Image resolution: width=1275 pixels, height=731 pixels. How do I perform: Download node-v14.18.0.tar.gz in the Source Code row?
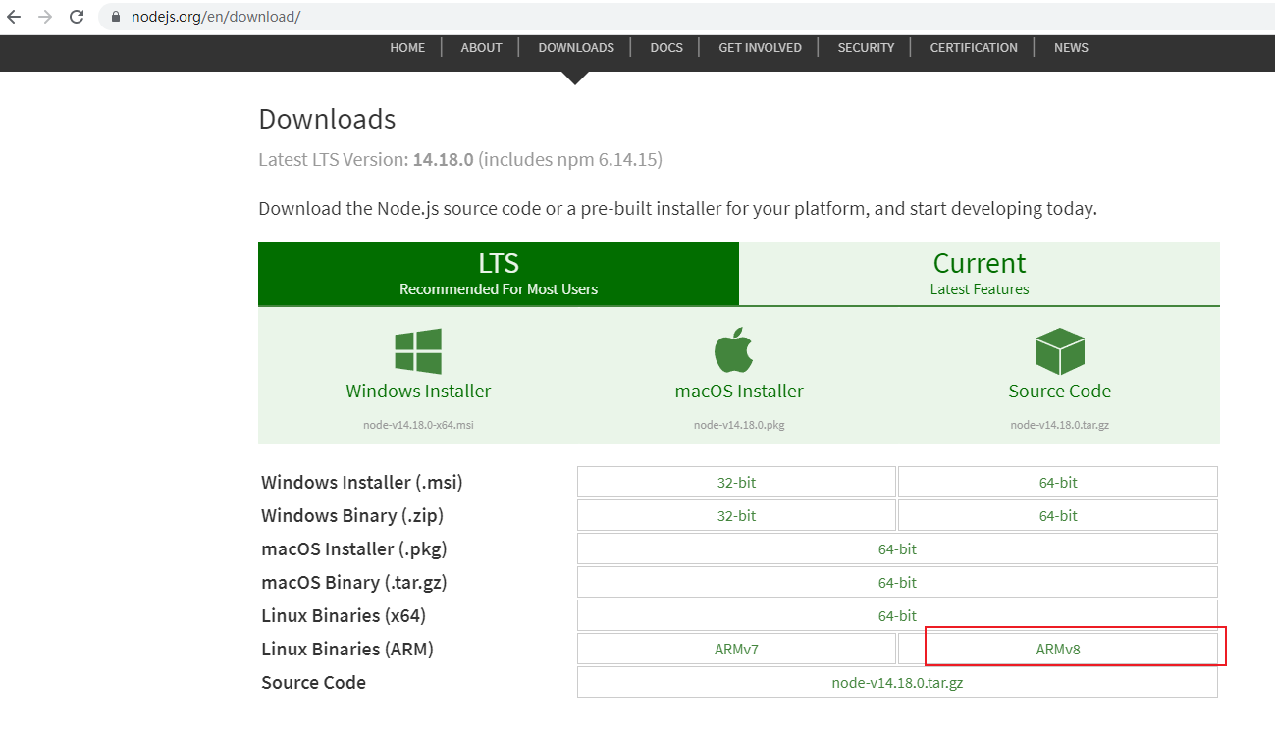(x=897, y=682)
